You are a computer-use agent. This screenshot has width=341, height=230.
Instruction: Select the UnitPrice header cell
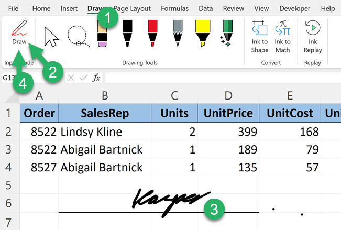228,113
